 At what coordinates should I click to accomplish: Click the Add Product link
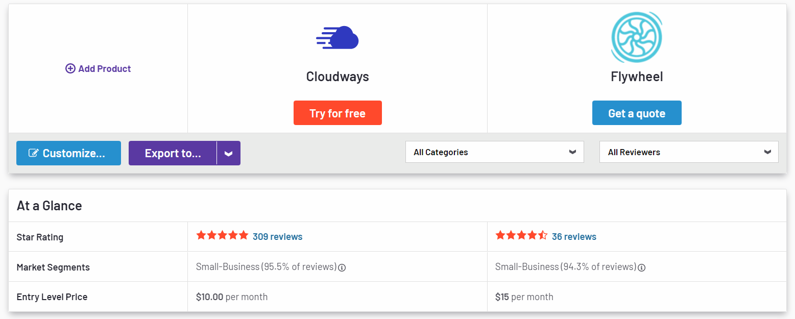point(98,68)
